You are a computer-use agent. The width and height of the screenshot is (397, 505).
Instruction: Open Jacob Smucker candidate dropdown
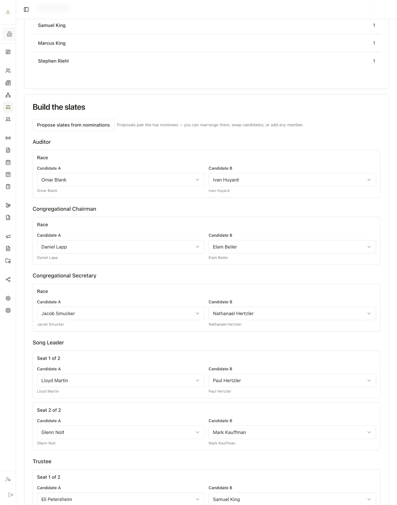(121, 314)
